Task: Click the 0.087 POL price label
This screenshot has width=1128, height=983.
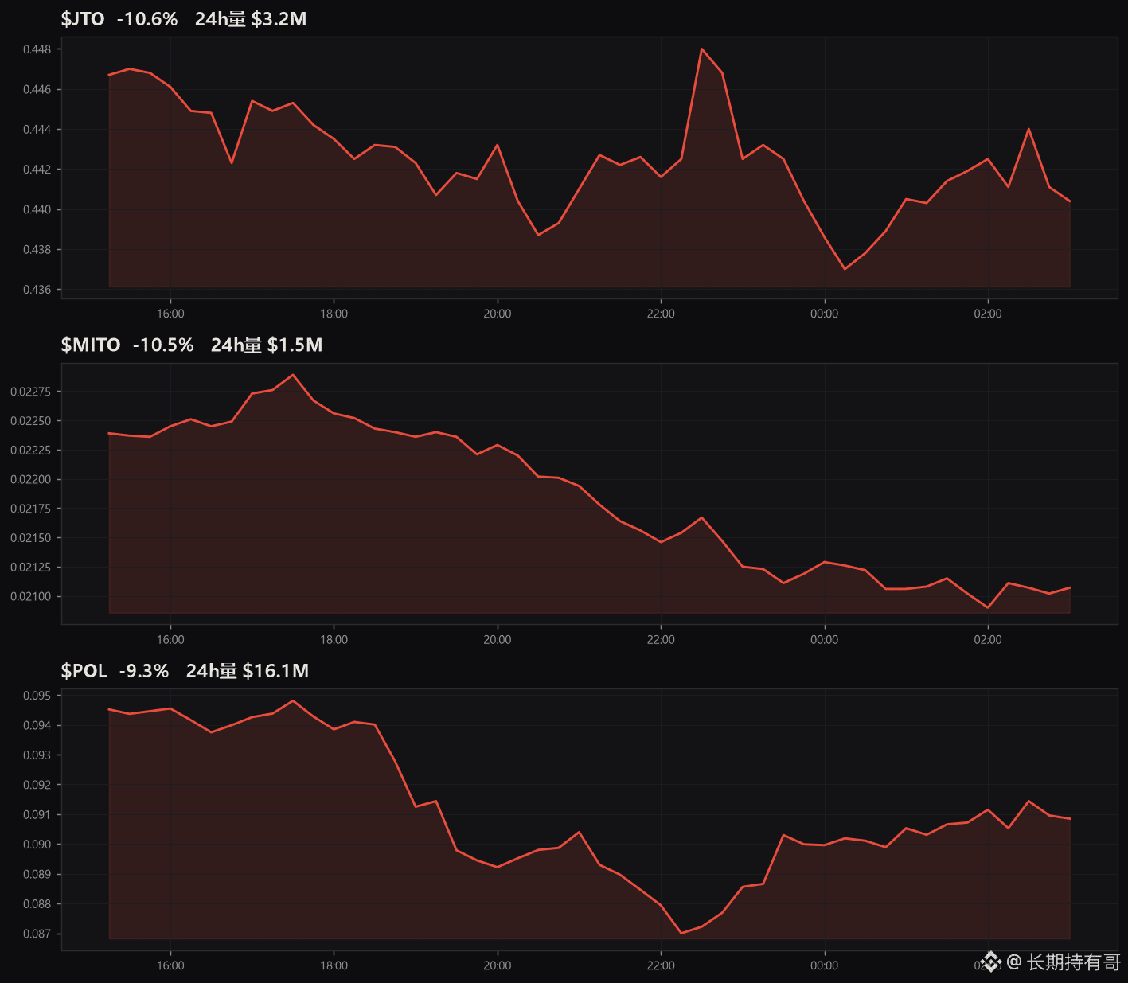Action: 37,934
